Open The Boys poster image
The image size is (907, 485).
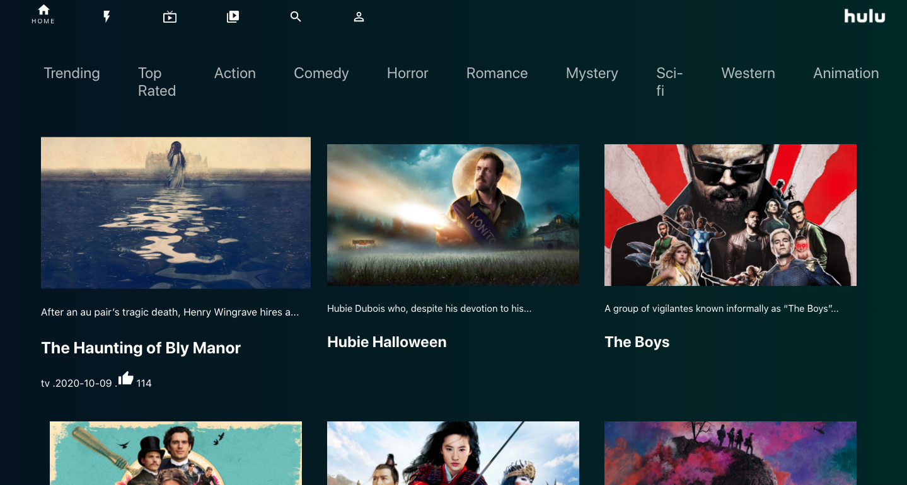(x=731, y=215)
